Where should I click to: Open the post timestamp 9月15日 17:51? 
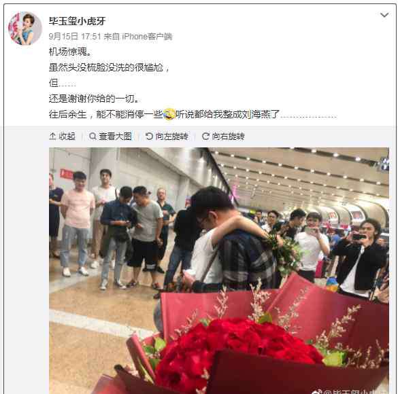(x=75, y=37)
